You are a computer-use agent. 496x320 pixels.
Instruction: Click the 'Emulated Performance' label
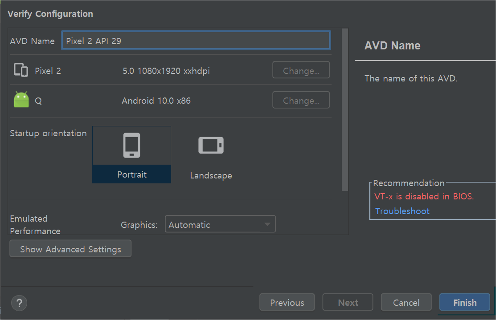coord(35,225)
